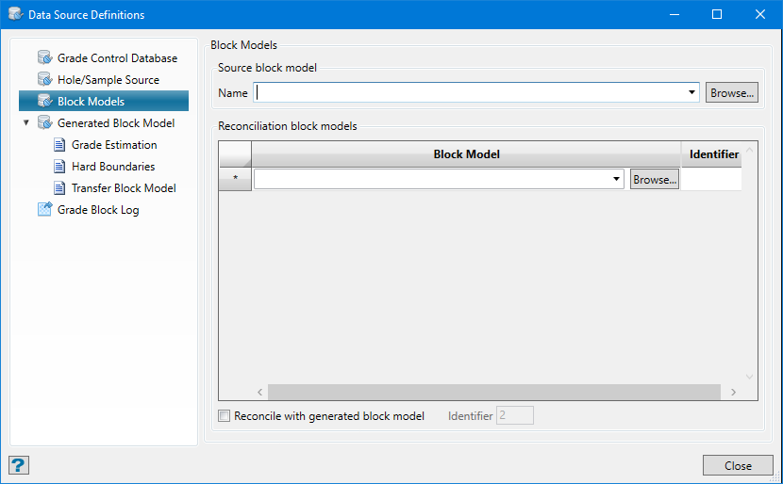Open the Block Model column dropdown

617,180
